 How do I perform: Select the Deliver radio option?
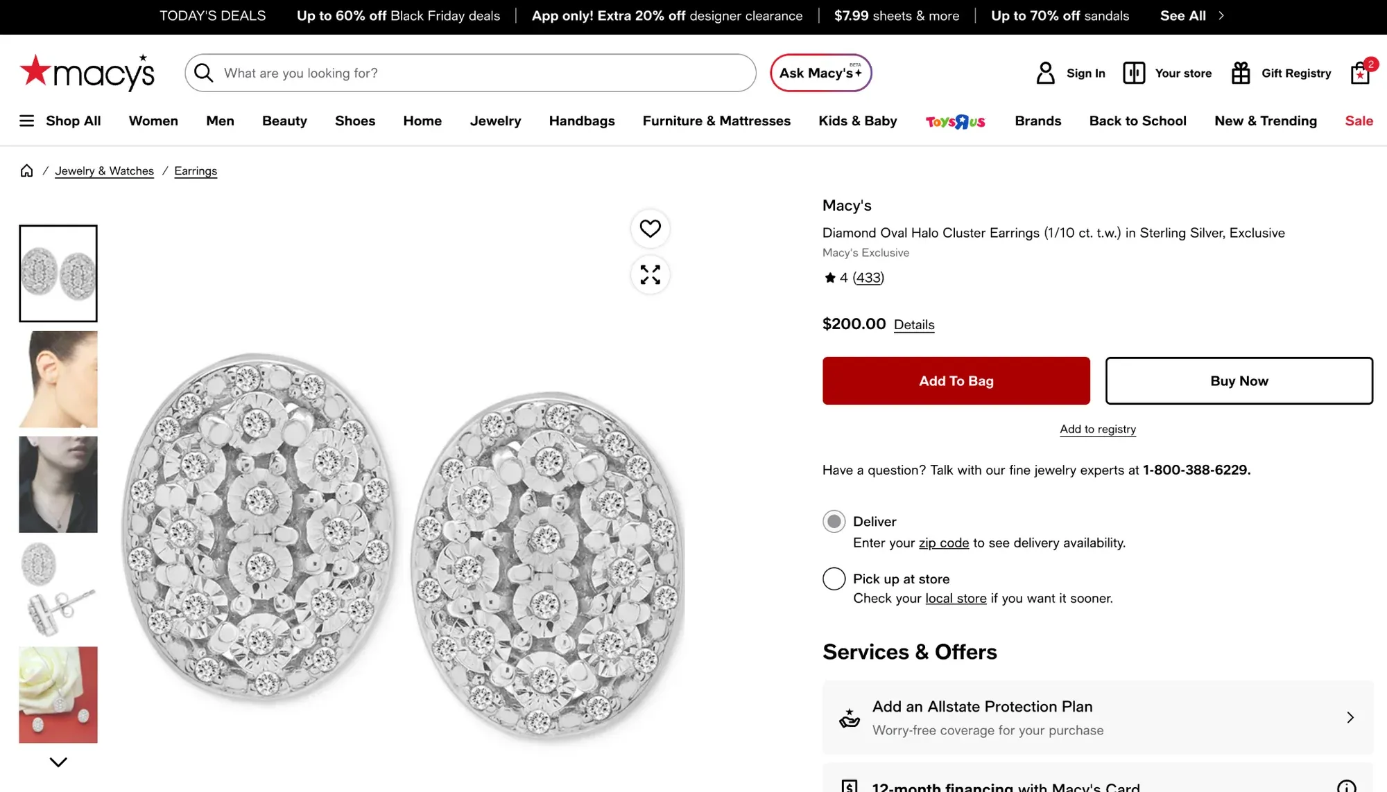point(834,521)
